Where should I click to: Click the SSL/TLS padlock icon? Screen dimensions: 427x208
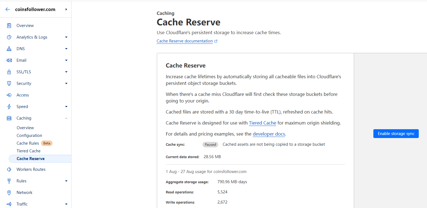click(x=9, y=72)
